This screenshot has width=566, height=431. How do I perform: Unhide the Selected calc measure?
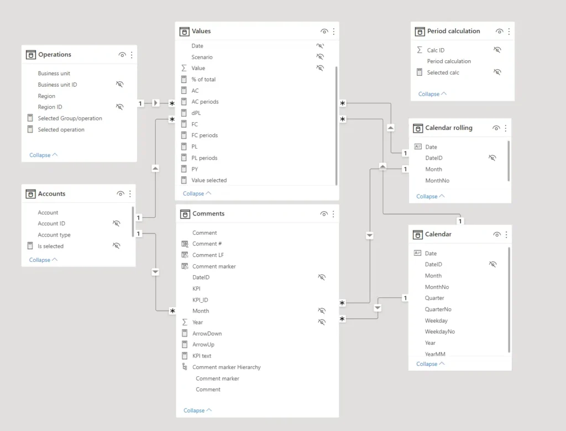pyautogui.click(x=497, y=72)
